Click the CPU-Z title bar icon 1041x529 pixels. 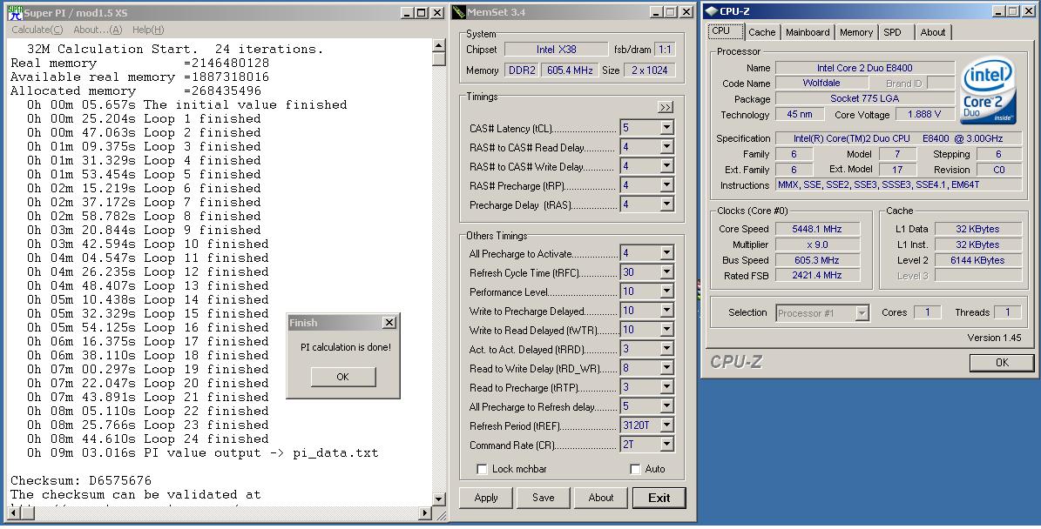[x=711, y=11]
